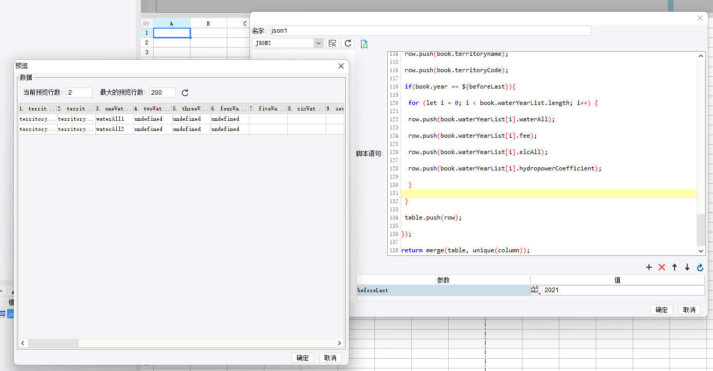The image size is (713, 371).
Task: Refresh the JSON2 data connection
Action: (x=348, y=43)
